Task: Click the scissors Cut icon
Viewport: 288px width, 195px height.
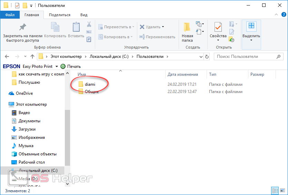Action: click(89, 24)
